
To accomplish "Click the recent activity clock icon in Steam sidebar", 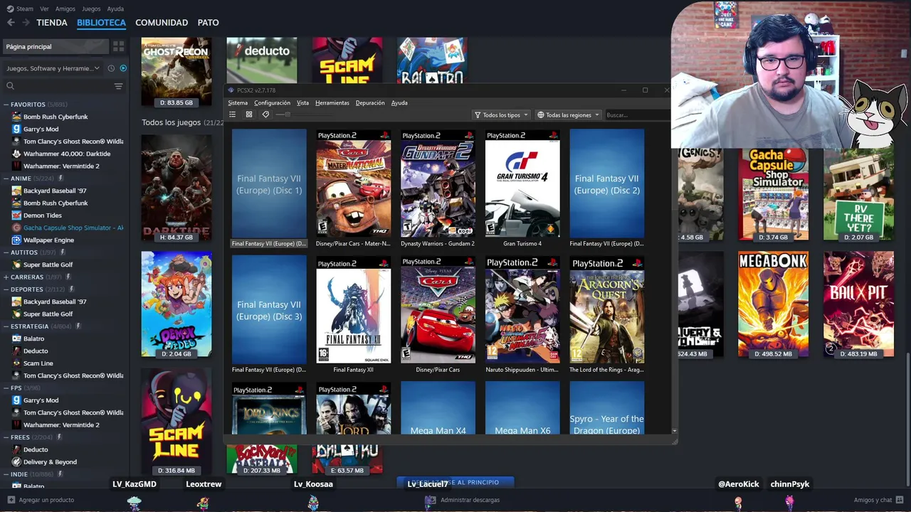I will click(x=111, y=68).
